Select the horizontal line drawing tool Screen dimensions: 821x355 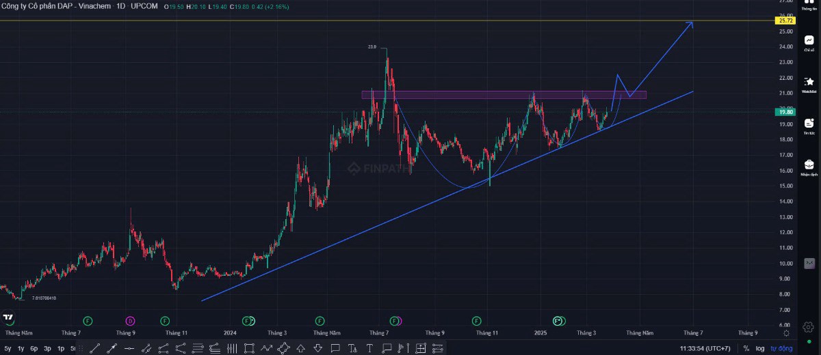tap(129, 347)
